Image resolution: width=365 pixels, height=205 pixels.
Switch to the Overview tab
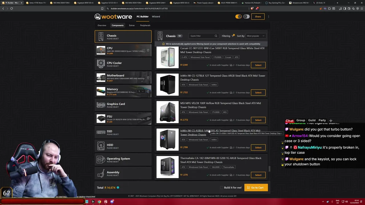coord(102,25)
